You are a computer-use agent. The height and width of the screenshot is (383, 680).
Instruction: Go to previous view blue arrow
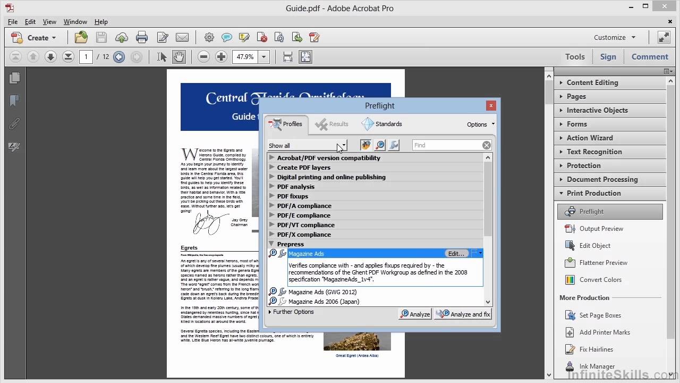pos(119,56)
